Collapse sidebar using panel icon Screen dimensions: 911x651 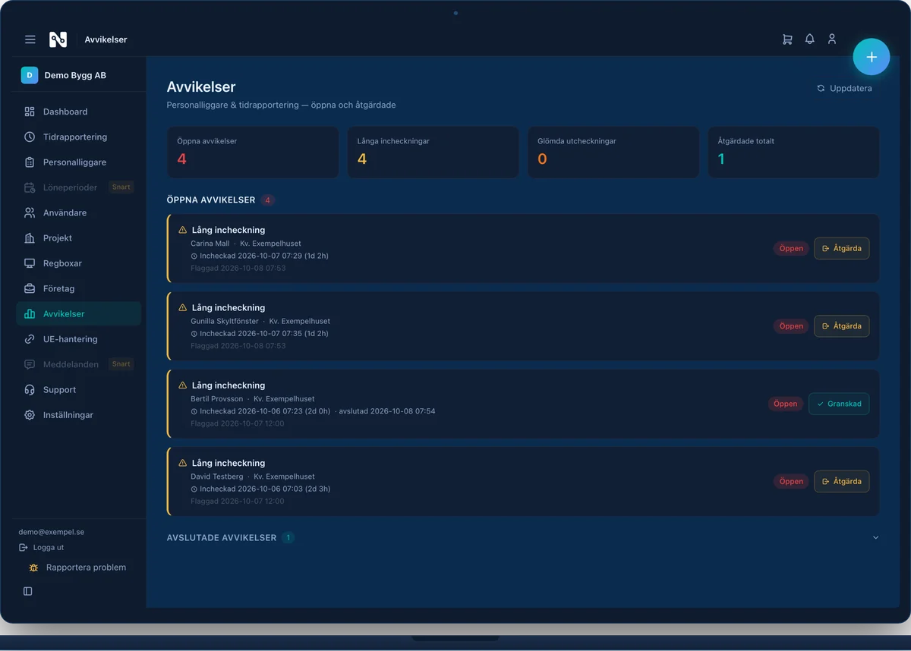click(x=28, y=591)
